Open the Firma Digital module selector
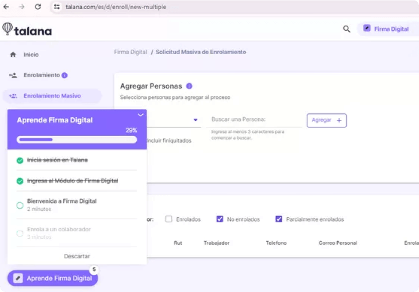This screenshot has height=292, width=419. coord(386,29)
